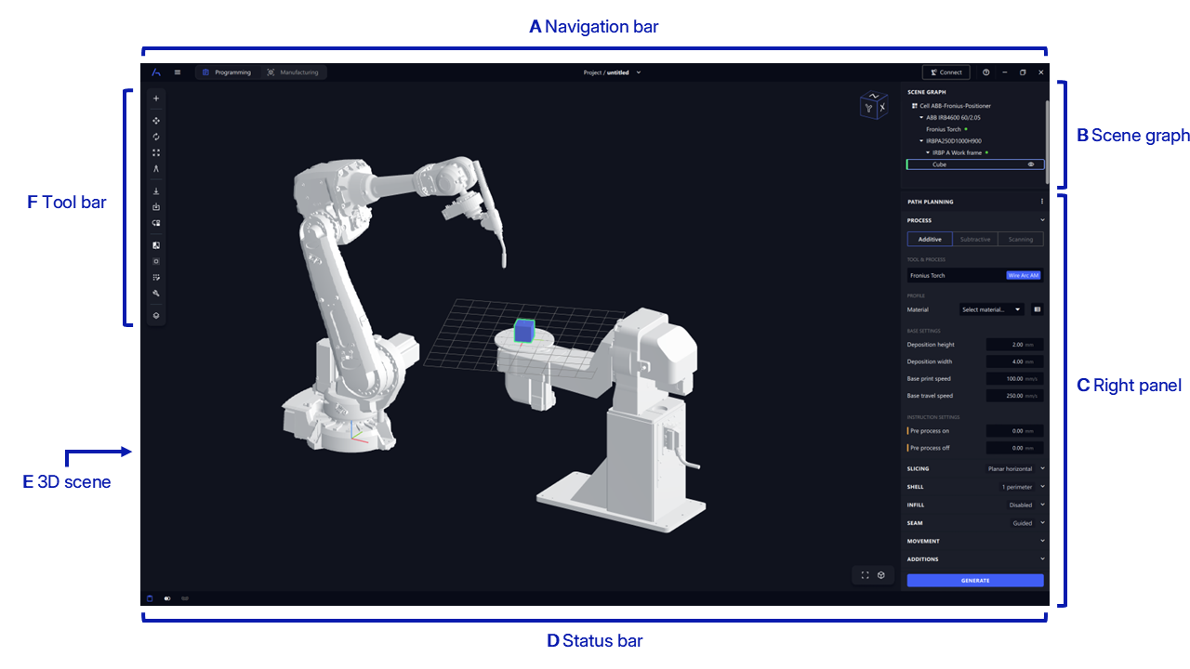Expand the Additions section
1190x669 pixels.
975,559
